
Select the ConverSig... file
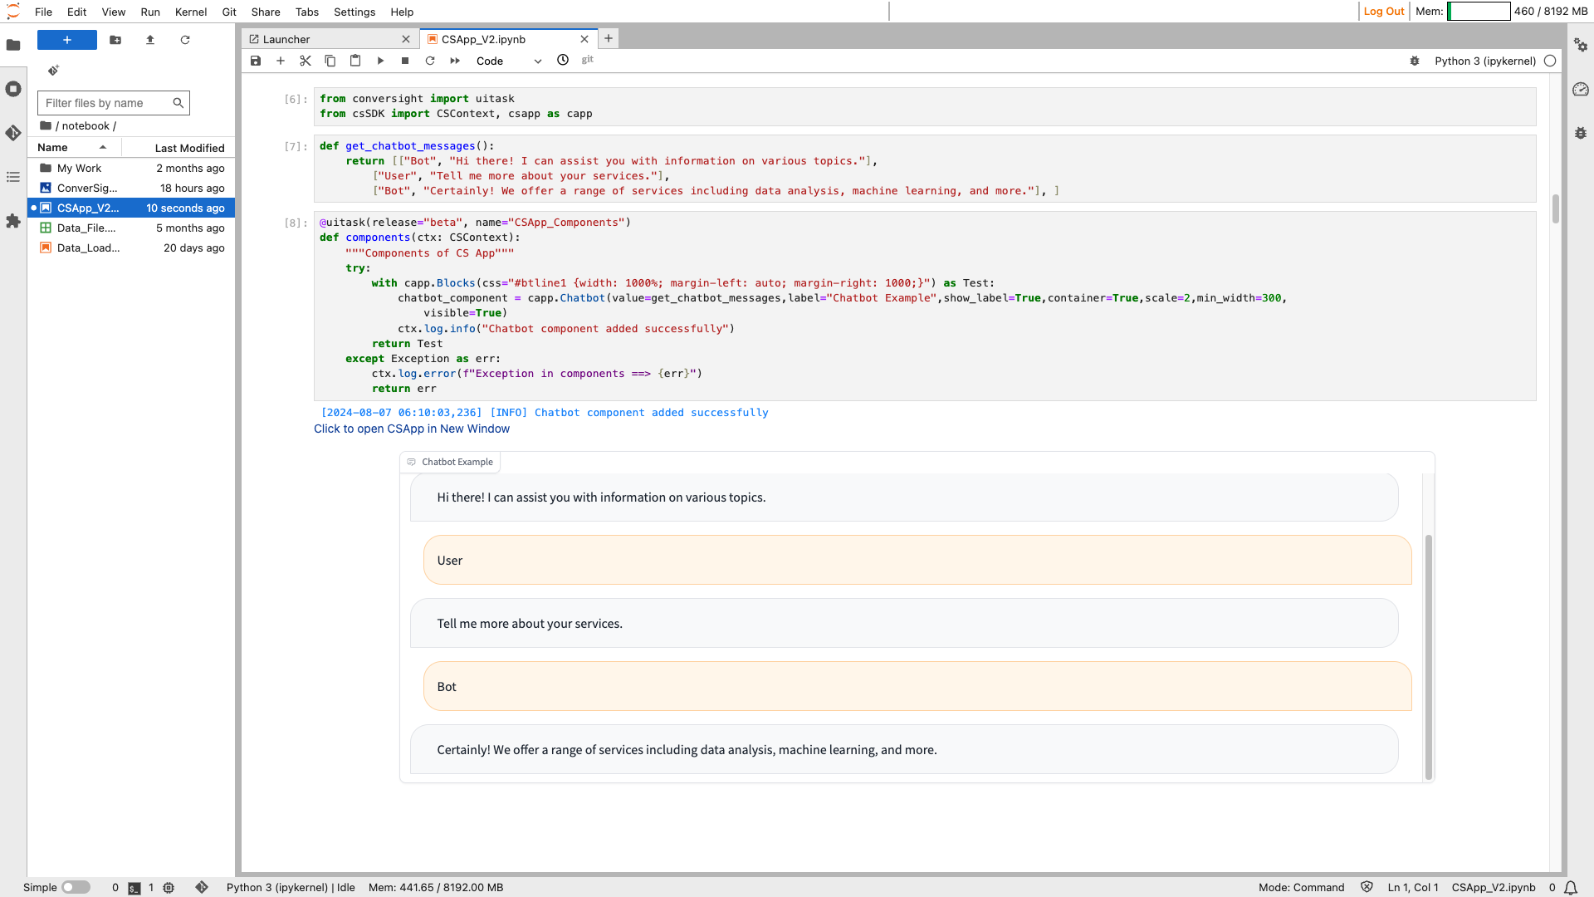click(x=131, y=188)
